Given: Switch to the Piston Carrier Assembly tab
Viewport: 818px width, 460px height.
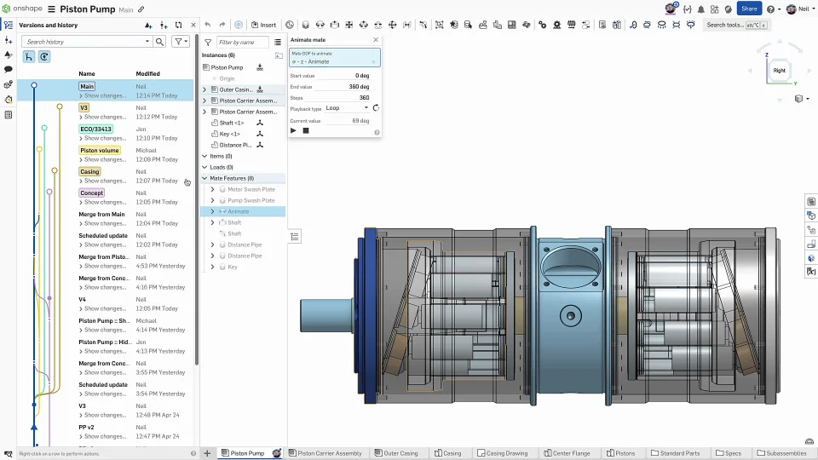Looking at the screenshot, I should [325, 453].
